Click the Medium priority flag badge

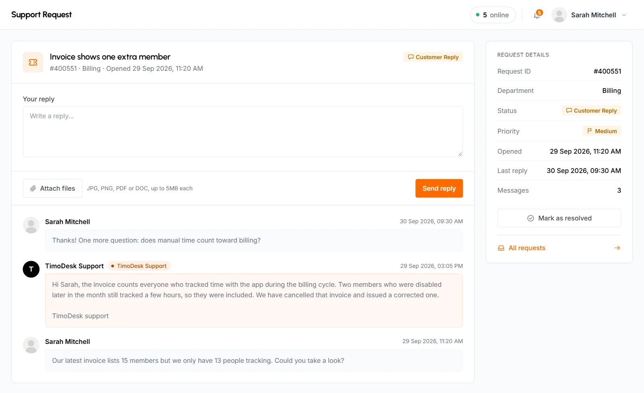point(602,131)
